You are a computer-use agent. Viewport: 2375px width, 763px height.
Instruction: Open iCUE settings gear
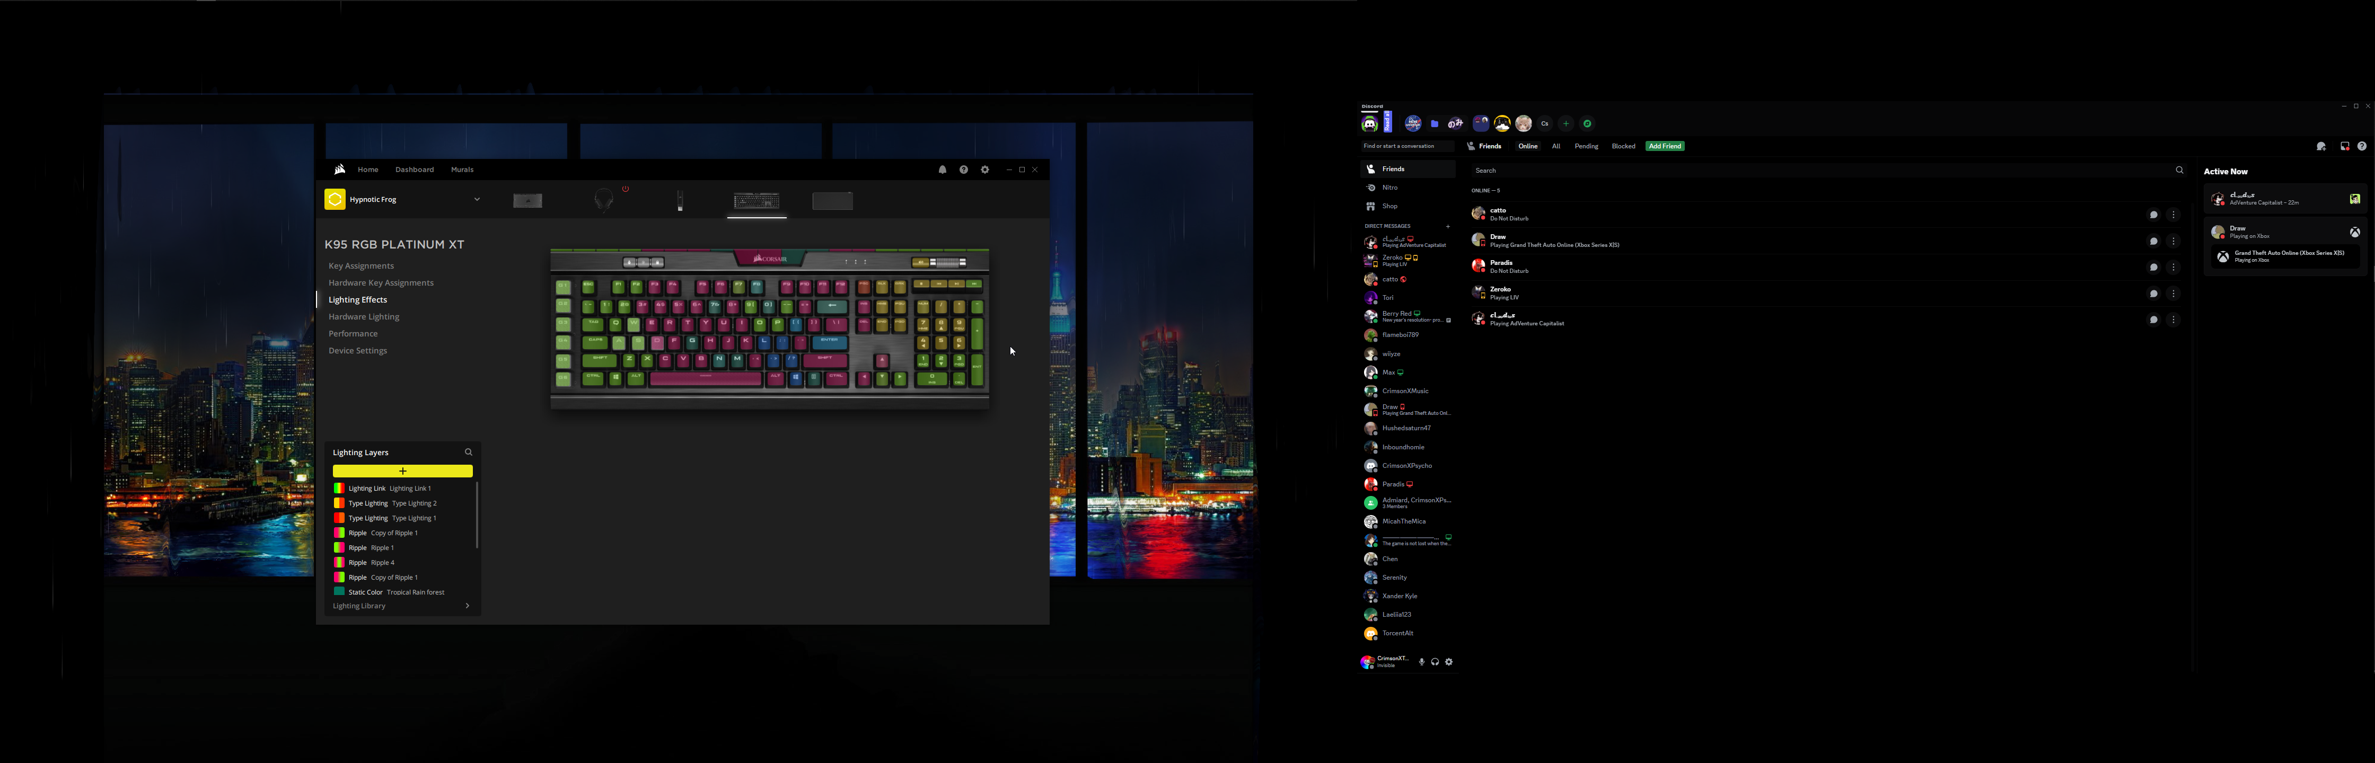(x=984, y=170)
